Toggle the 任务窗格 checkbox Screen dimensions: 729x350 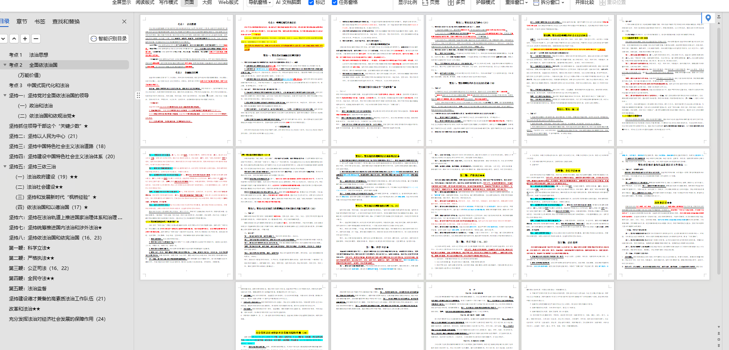coord(335,2)
